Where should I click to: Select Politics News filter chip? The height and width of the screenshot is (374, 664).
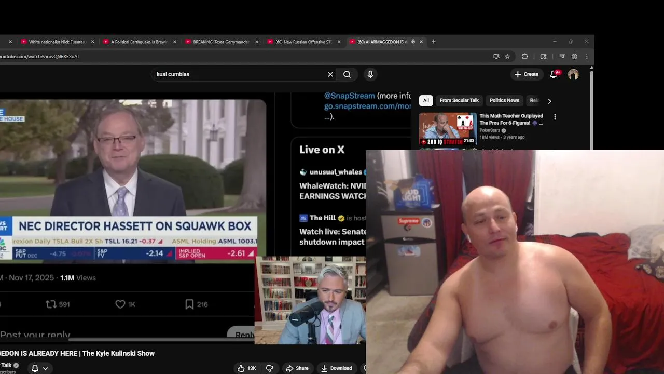point(504,100)
